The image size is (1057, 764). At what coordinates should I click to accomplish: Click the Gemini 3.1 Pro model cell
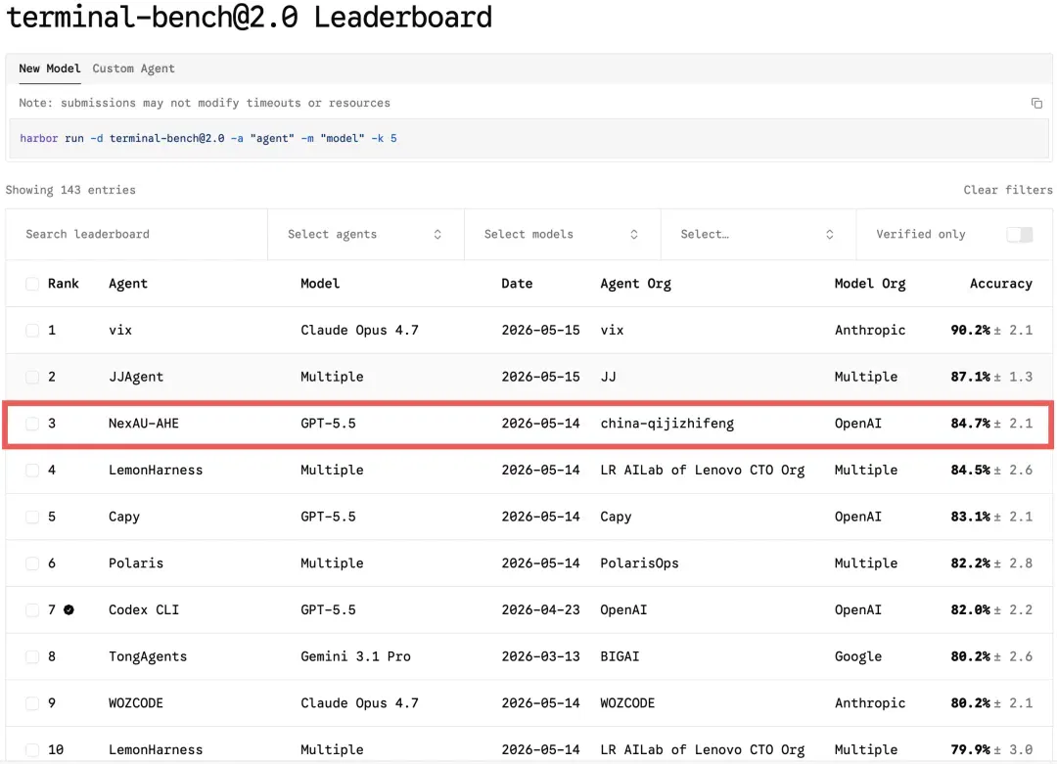(x=355, y=656)
